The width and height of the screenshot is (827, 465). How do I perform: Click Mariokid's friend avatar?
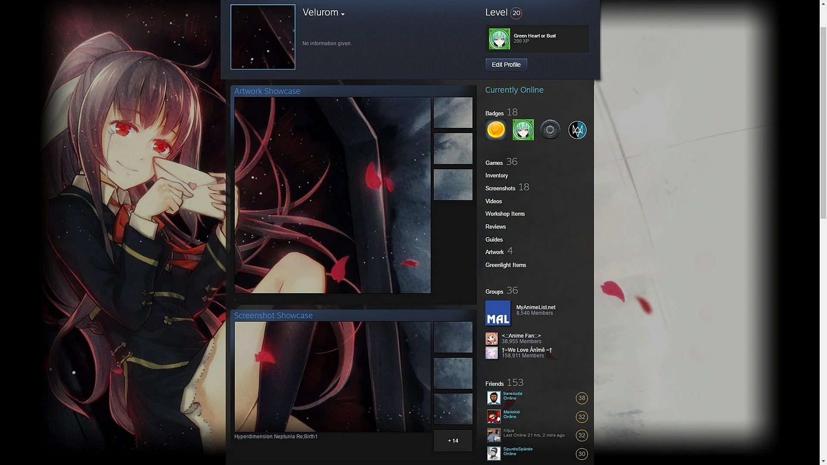pos(494,416)
